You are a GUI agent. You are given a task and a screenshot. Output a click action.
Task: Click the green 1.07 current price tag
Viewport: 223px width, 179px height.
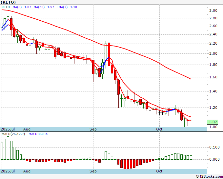[x=213, y=122]
